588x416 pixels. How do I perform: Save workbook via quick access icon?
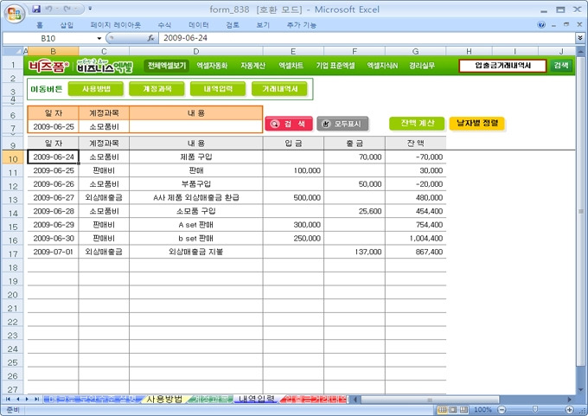pyautogui.click(x=36, y=9)
